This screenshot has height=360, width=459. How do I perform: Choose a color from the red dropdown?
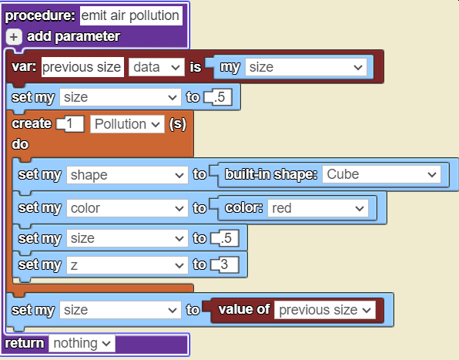pos(318,208)
